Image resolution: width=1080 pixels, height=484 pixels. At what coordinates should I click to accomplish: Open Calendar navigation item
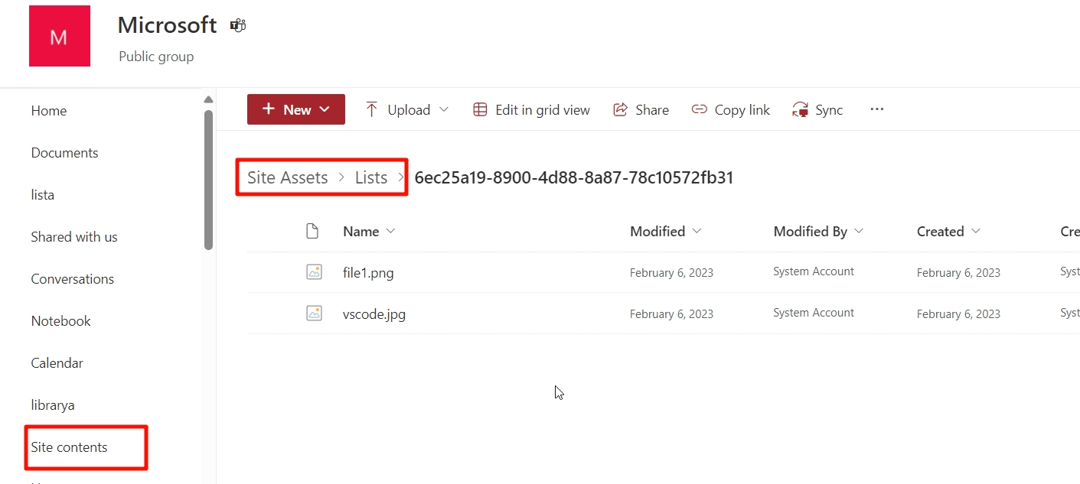[x=57, y=363]
